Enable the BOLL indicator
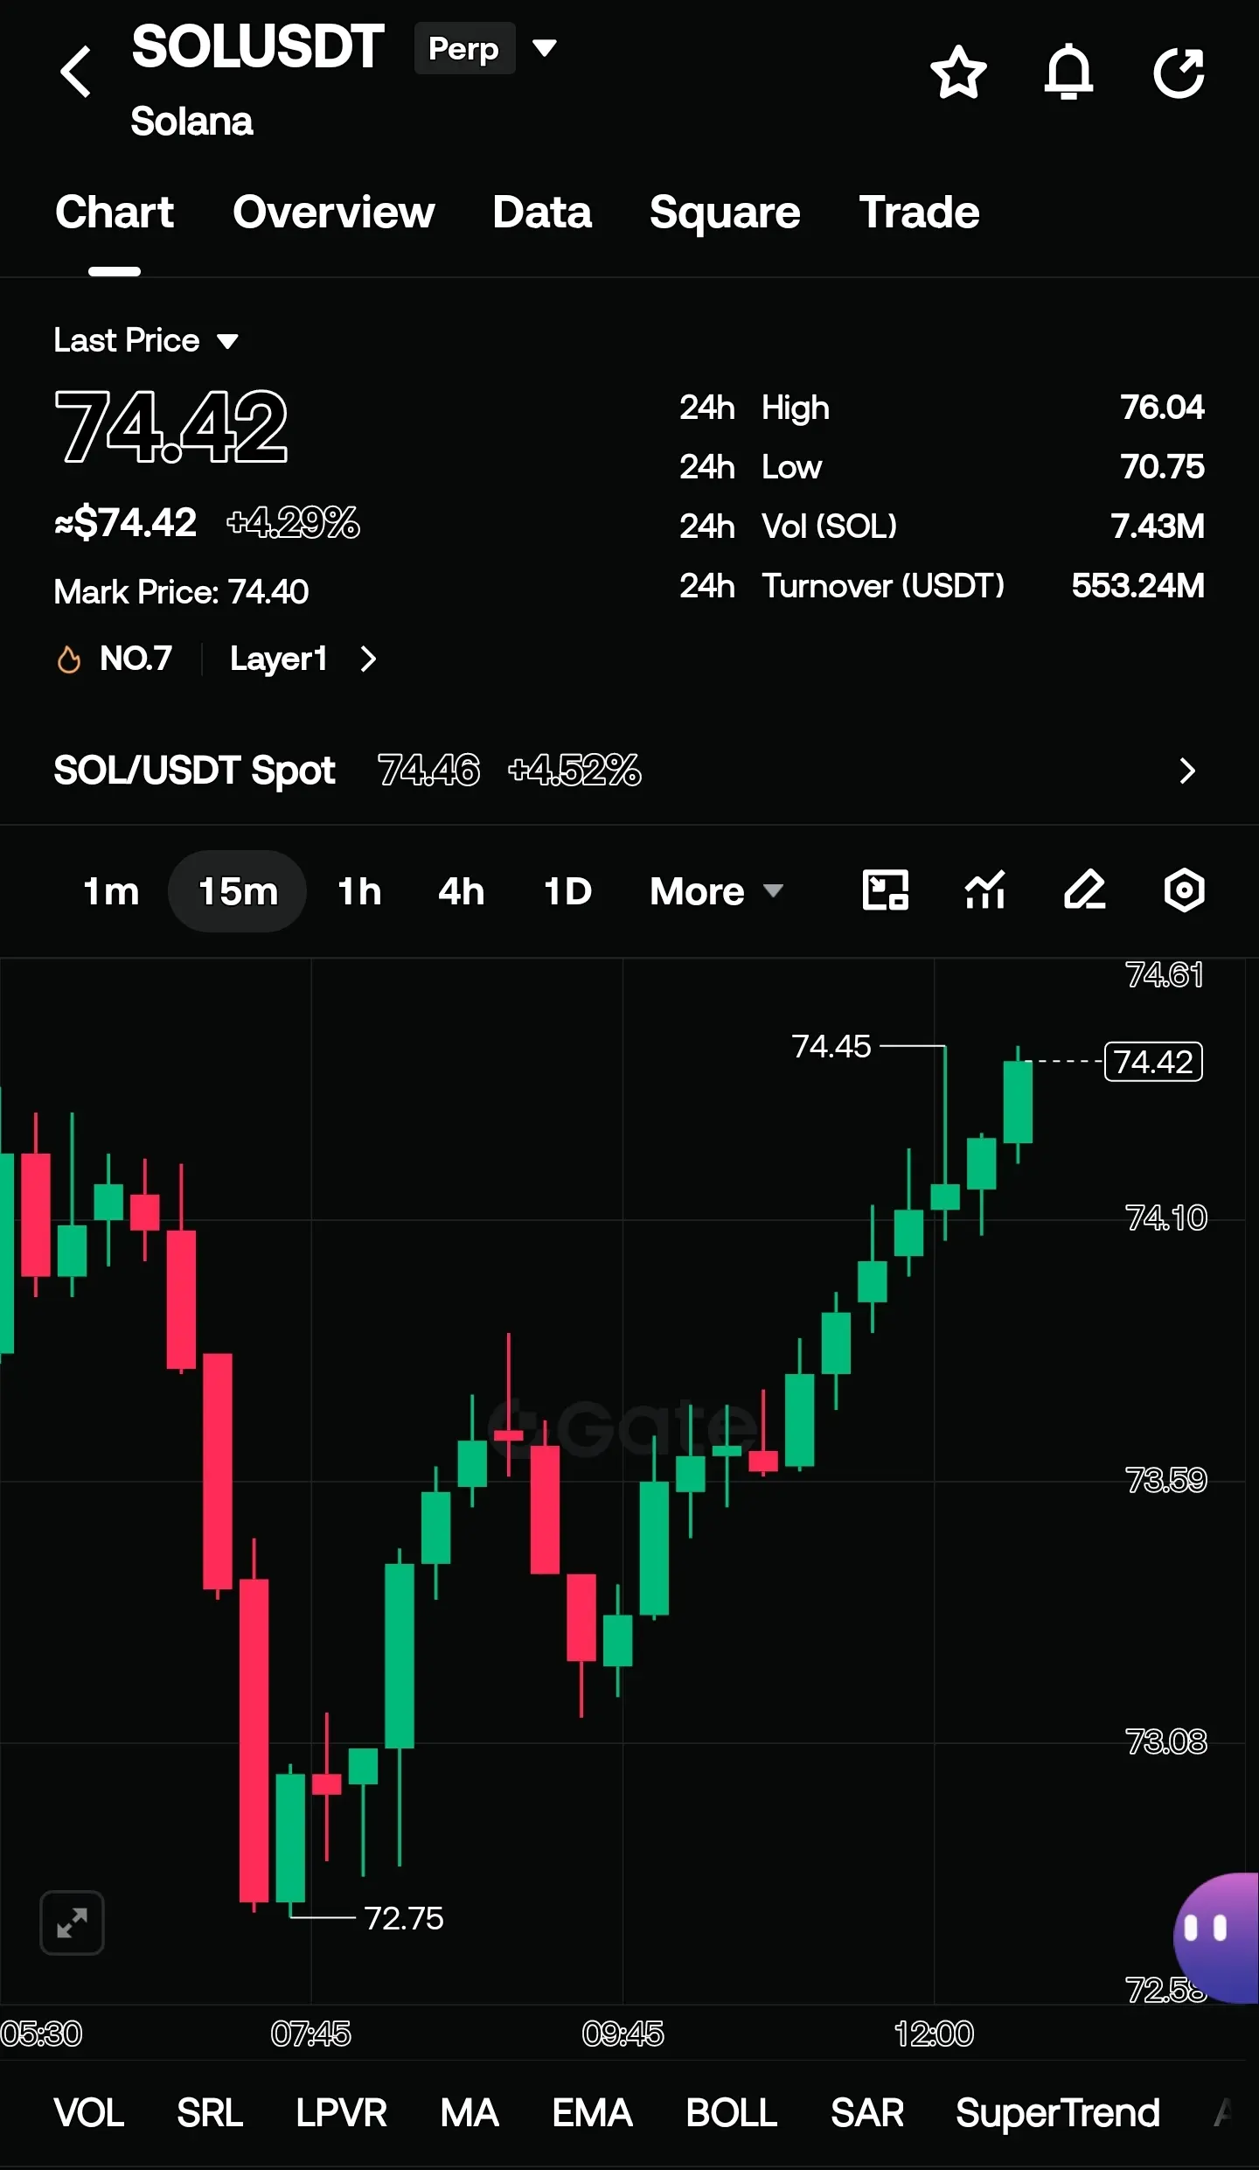Image resolution: width=1259 pixels, height=2170 pixels. pyautogui.click(x=732, y=2113)
